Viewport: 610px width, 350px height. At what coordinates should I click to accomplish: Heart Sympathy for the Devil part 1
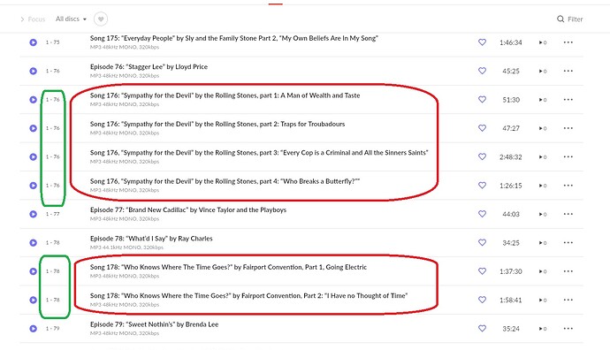482,100
